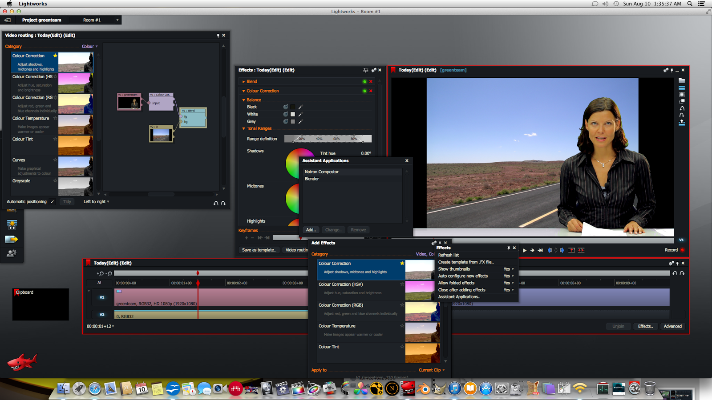Click the Save as template.. button

[x=259, y=250]
